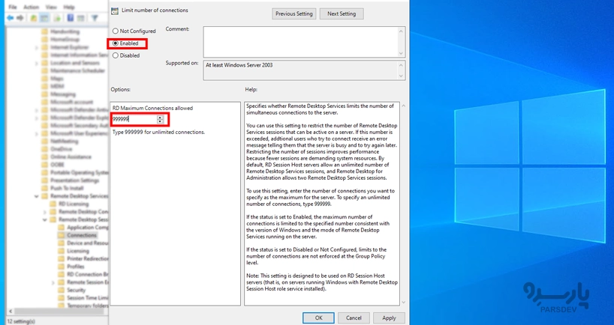The image size is (614, 325).
Task: Click inside the Comment text box
Action: pyautogui.click(x=303, y=41)
